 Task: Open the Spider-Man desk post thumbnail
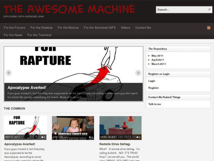[120, 128]
